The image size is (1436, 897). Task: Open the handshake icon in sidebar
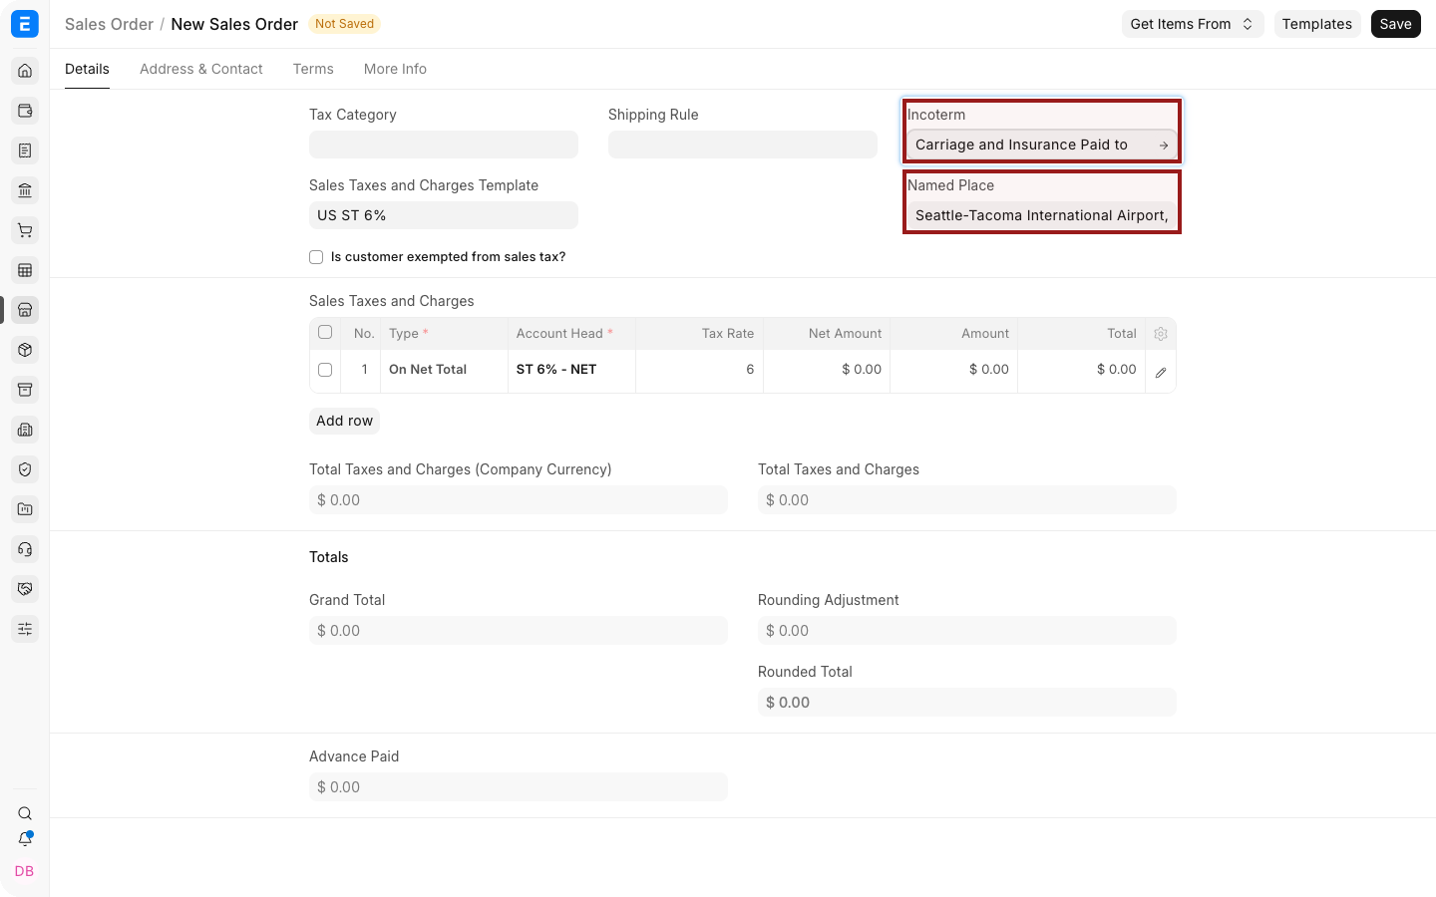(x=25, y=589)
